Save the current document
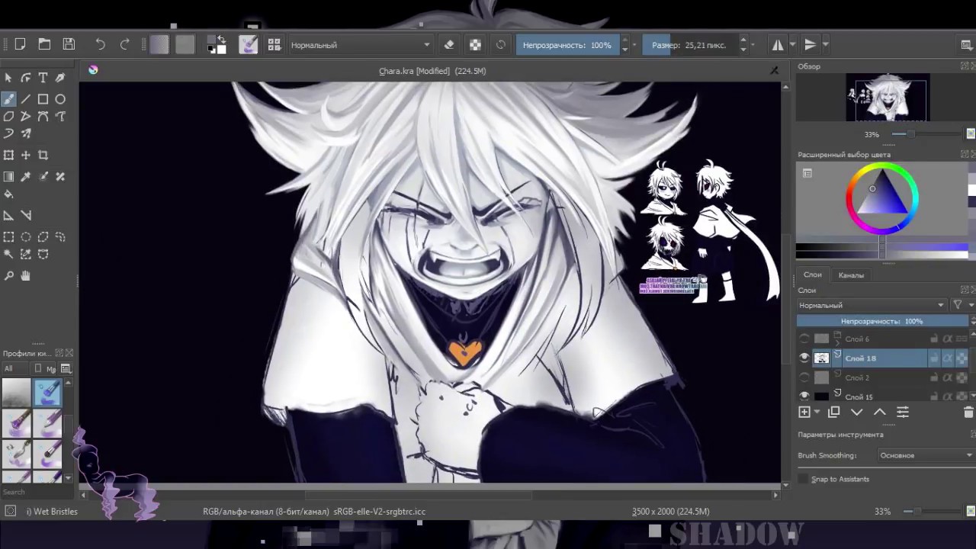The height and width of the screenshot is (549, 976). (x=69, y=44)
